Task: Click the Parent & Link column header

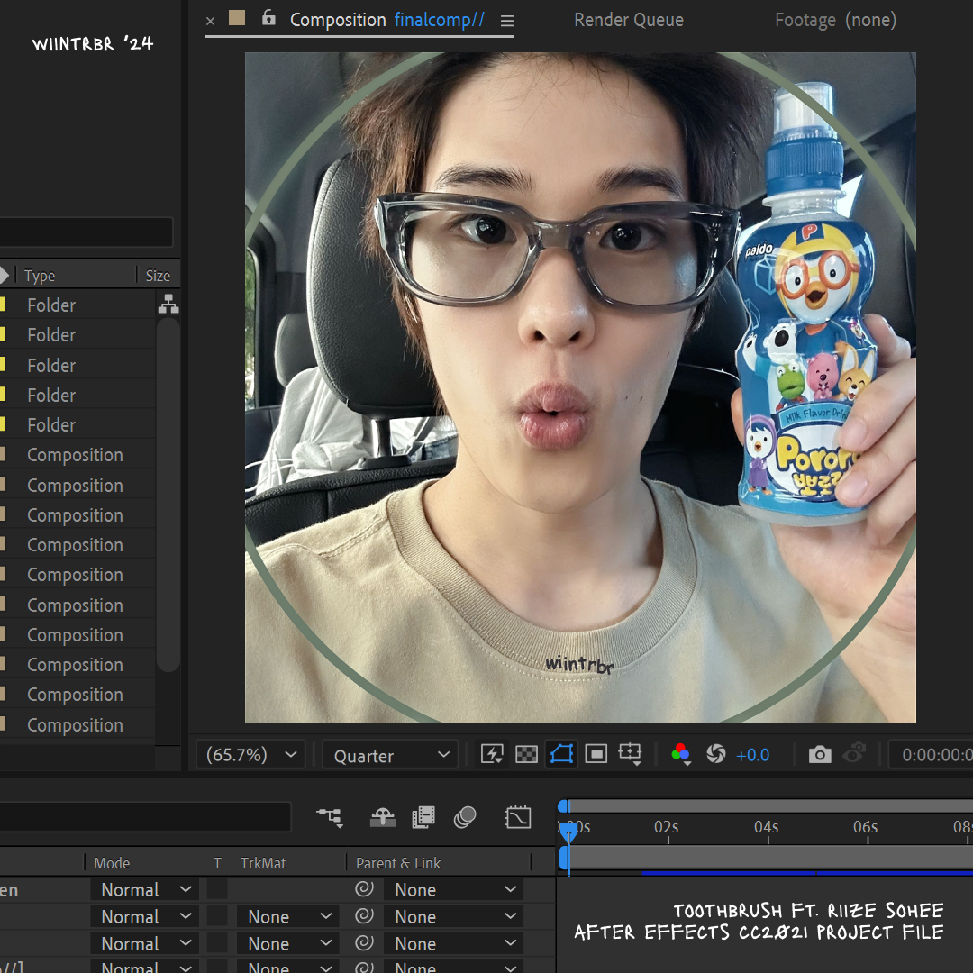Action: [x=398, y=862]
